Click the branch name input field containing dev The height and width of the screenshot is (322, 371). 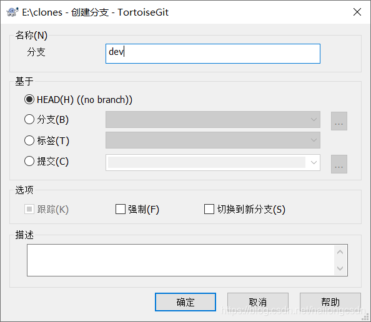[213, 54]
